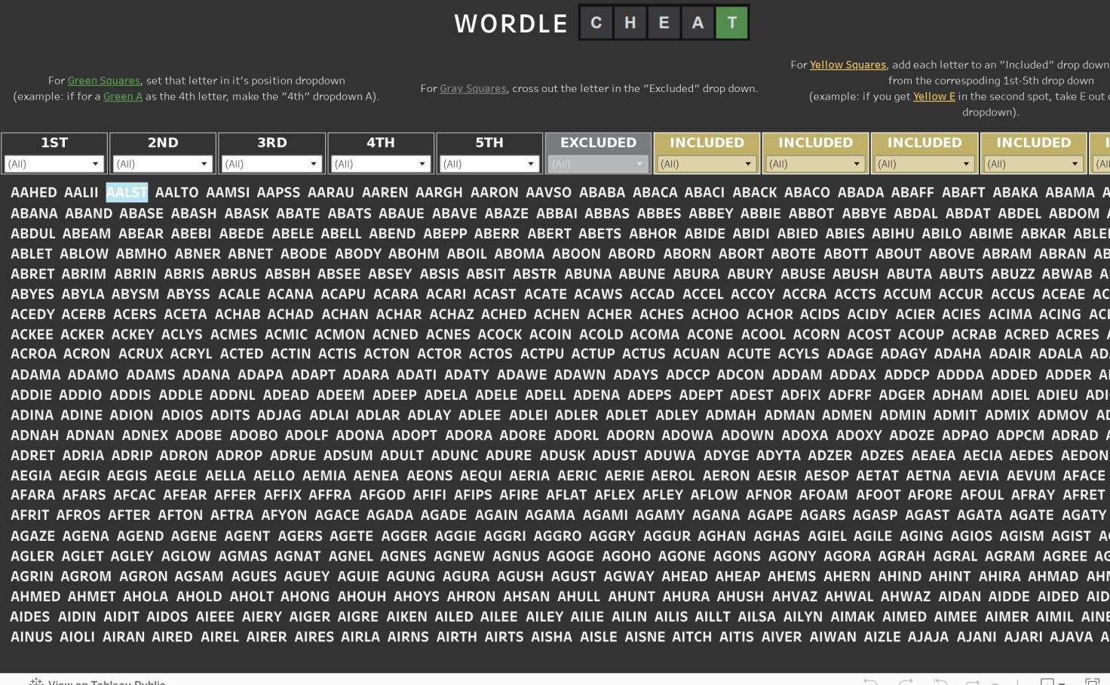Select the word ABODE
This screenshot has height=685, width=1110.
click(x=304, y=254)
